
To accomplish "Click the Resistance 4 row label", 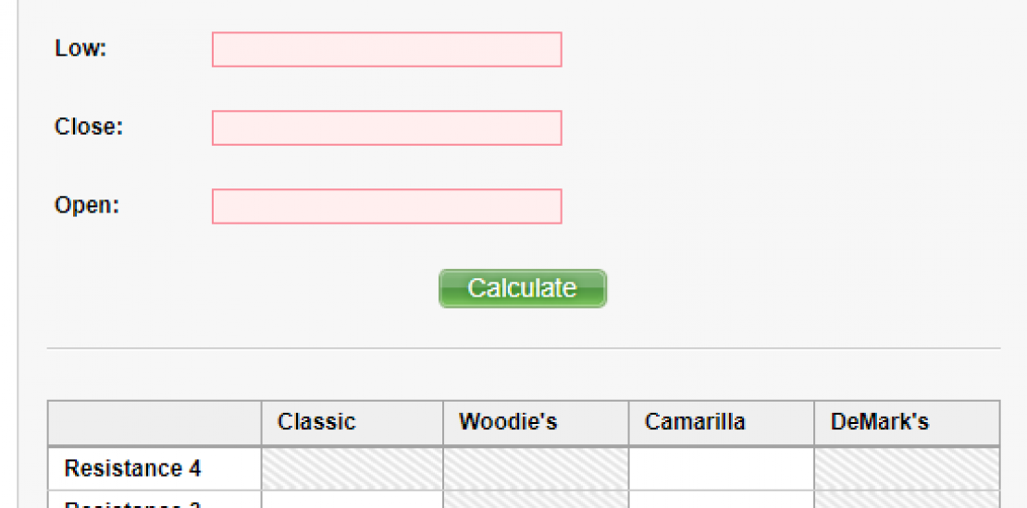I will [x=132, y=468].
